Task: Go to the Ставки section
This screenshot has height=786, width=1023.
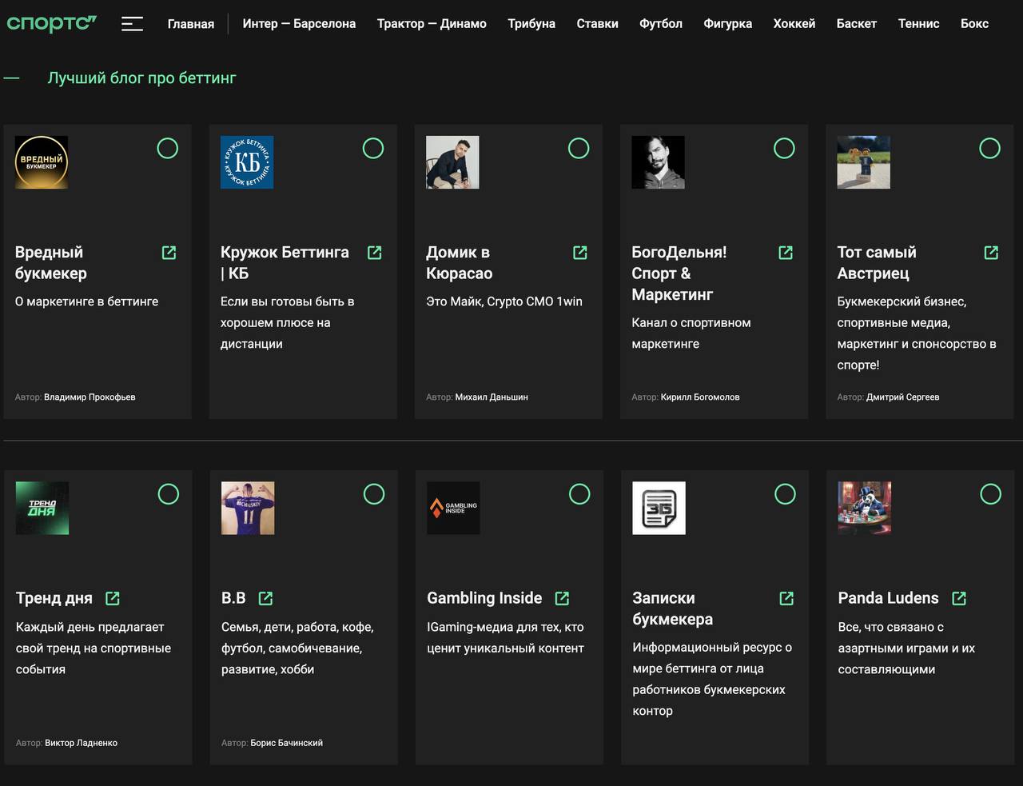Action: tap(597, 24)
